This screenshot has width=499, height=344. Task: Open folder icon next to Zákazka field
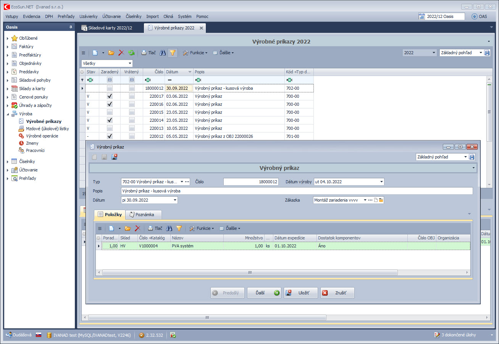[x=381, y=200]
